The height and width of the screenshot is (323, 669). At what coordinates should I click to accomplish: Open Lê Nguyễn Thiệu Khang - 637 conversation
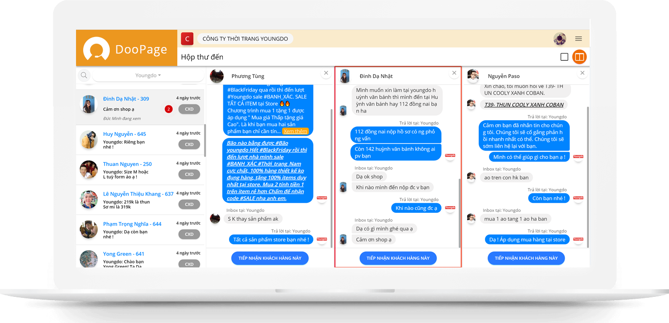pos(140,199)
